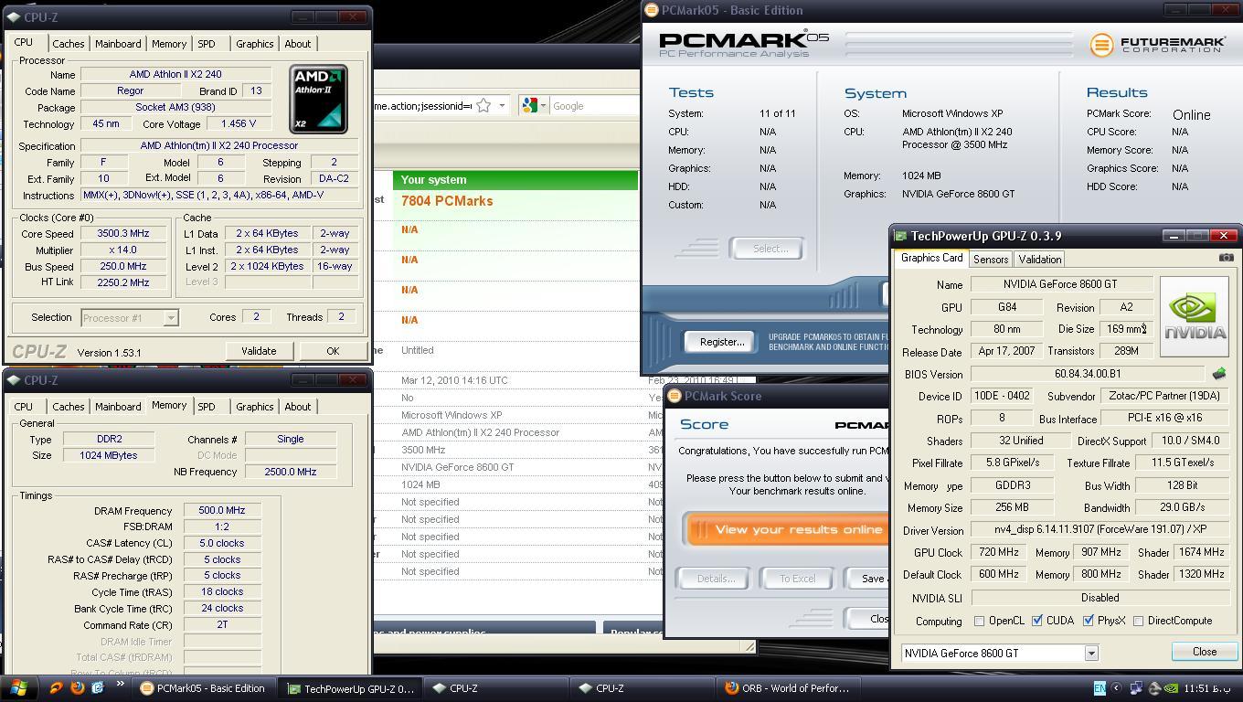This screenshot has width=1243, height=702.
Task: Open About tab in top CPU-Z window
Action: coord(297,44)
